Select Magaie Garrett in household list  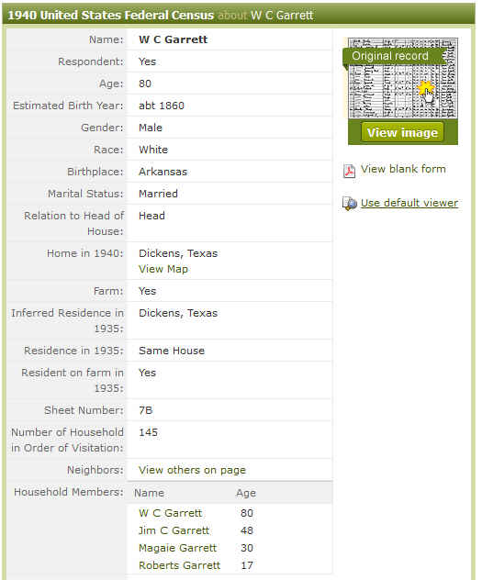pyautogui.click(x=177, y=548)
